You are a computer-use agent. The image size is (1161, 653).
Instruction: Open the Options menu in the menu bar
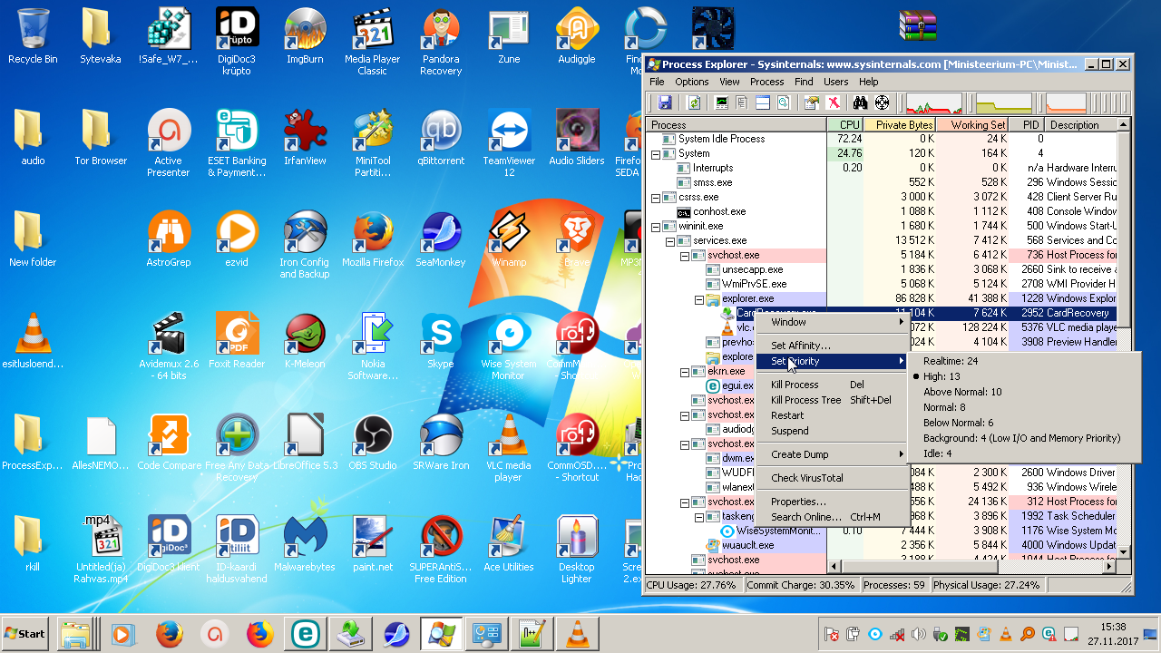click(x=691, y=82)
